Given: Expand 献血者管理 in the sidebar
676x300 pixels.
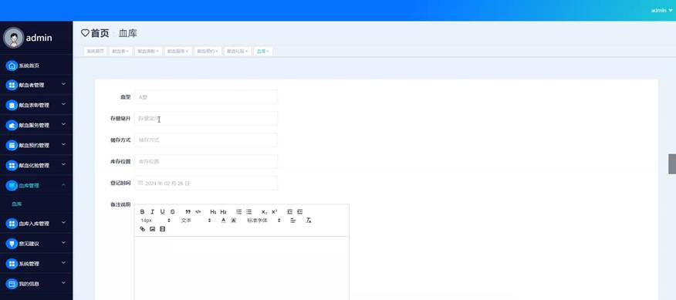Looking at the screenshot, I should [36, 85].
